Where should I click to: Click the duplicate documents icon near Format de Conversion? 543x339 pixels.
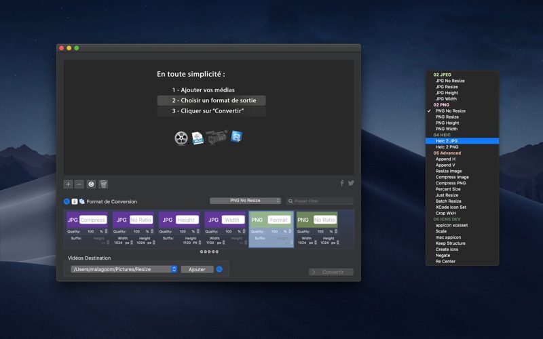(82, 201)
